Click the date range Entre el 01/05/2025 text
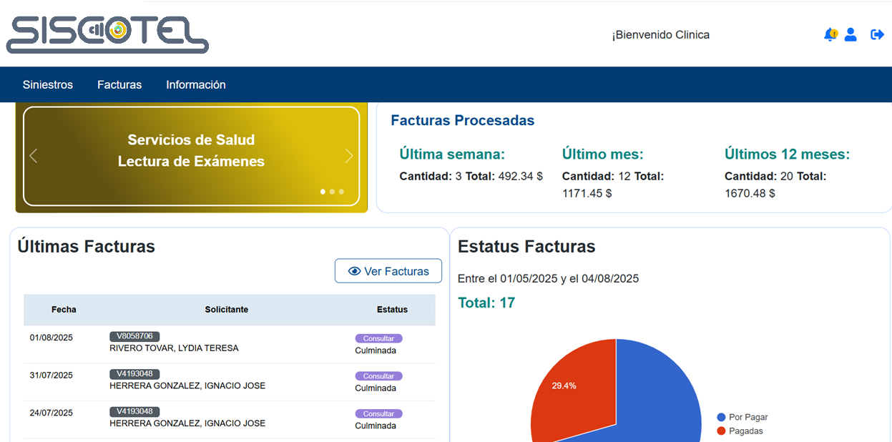892x442 pixels. coord(549,278)
